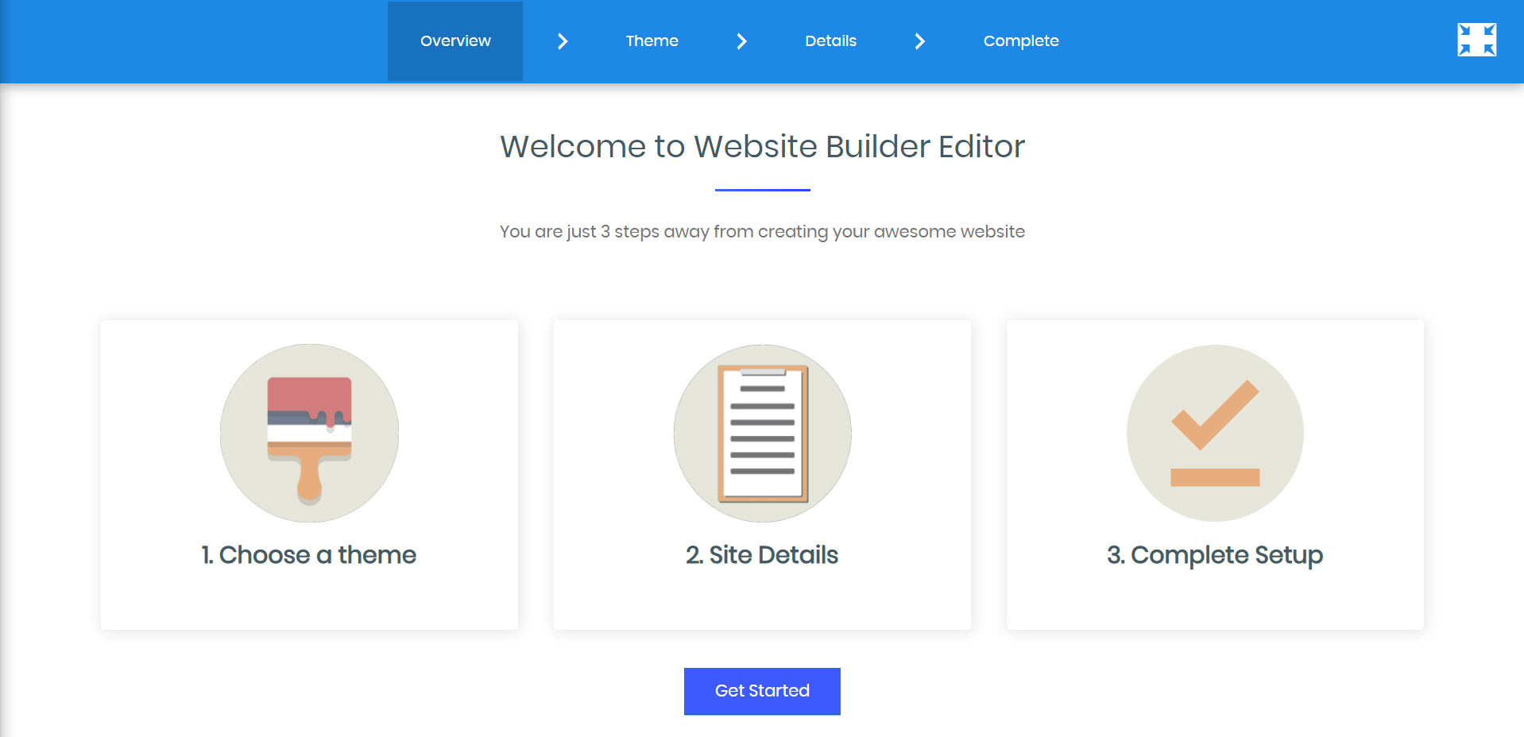The width and height of the screenshot is (1524, 737).
Task: Click the orange checkmark Complete Setup icon
Action: point(1214,433)
